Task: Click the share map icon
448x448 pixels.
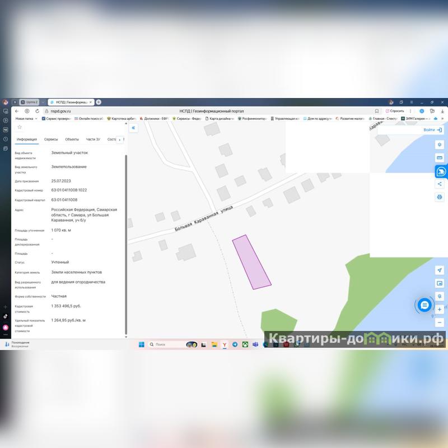Action: pos(440,184)
